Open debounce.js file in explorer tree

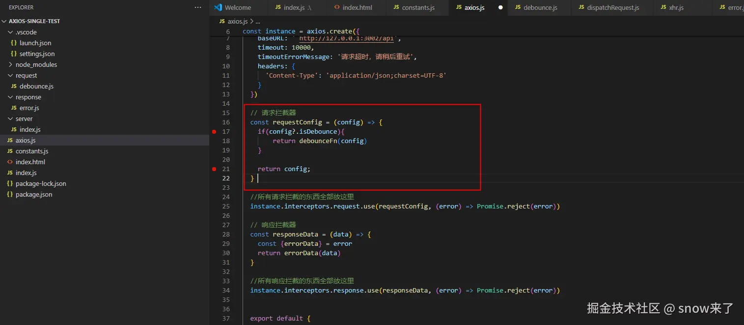pos(105,86)
